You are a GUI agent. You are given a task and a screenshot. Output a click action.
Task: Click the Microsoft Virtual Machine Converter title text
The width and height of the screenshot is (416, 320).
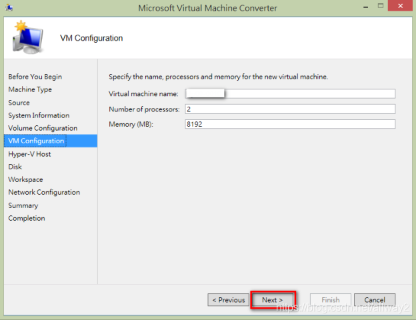(x=208, y=8)
